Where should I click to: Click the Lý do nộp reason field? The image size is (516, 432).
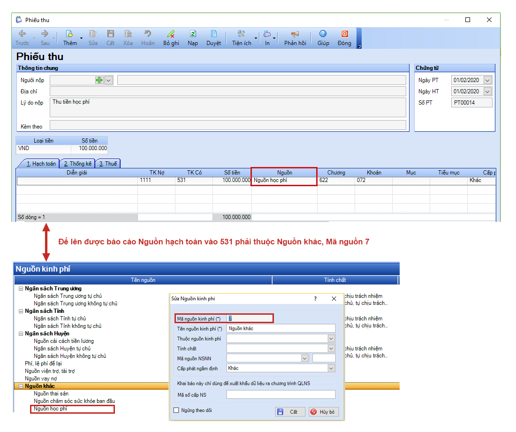pos(228,107)
